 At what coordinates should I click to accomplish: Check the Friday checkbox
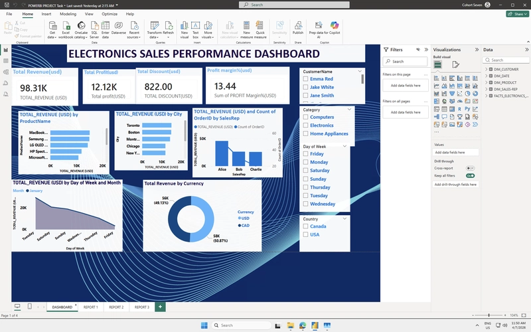pyautogui.click(x=305, y=154)
